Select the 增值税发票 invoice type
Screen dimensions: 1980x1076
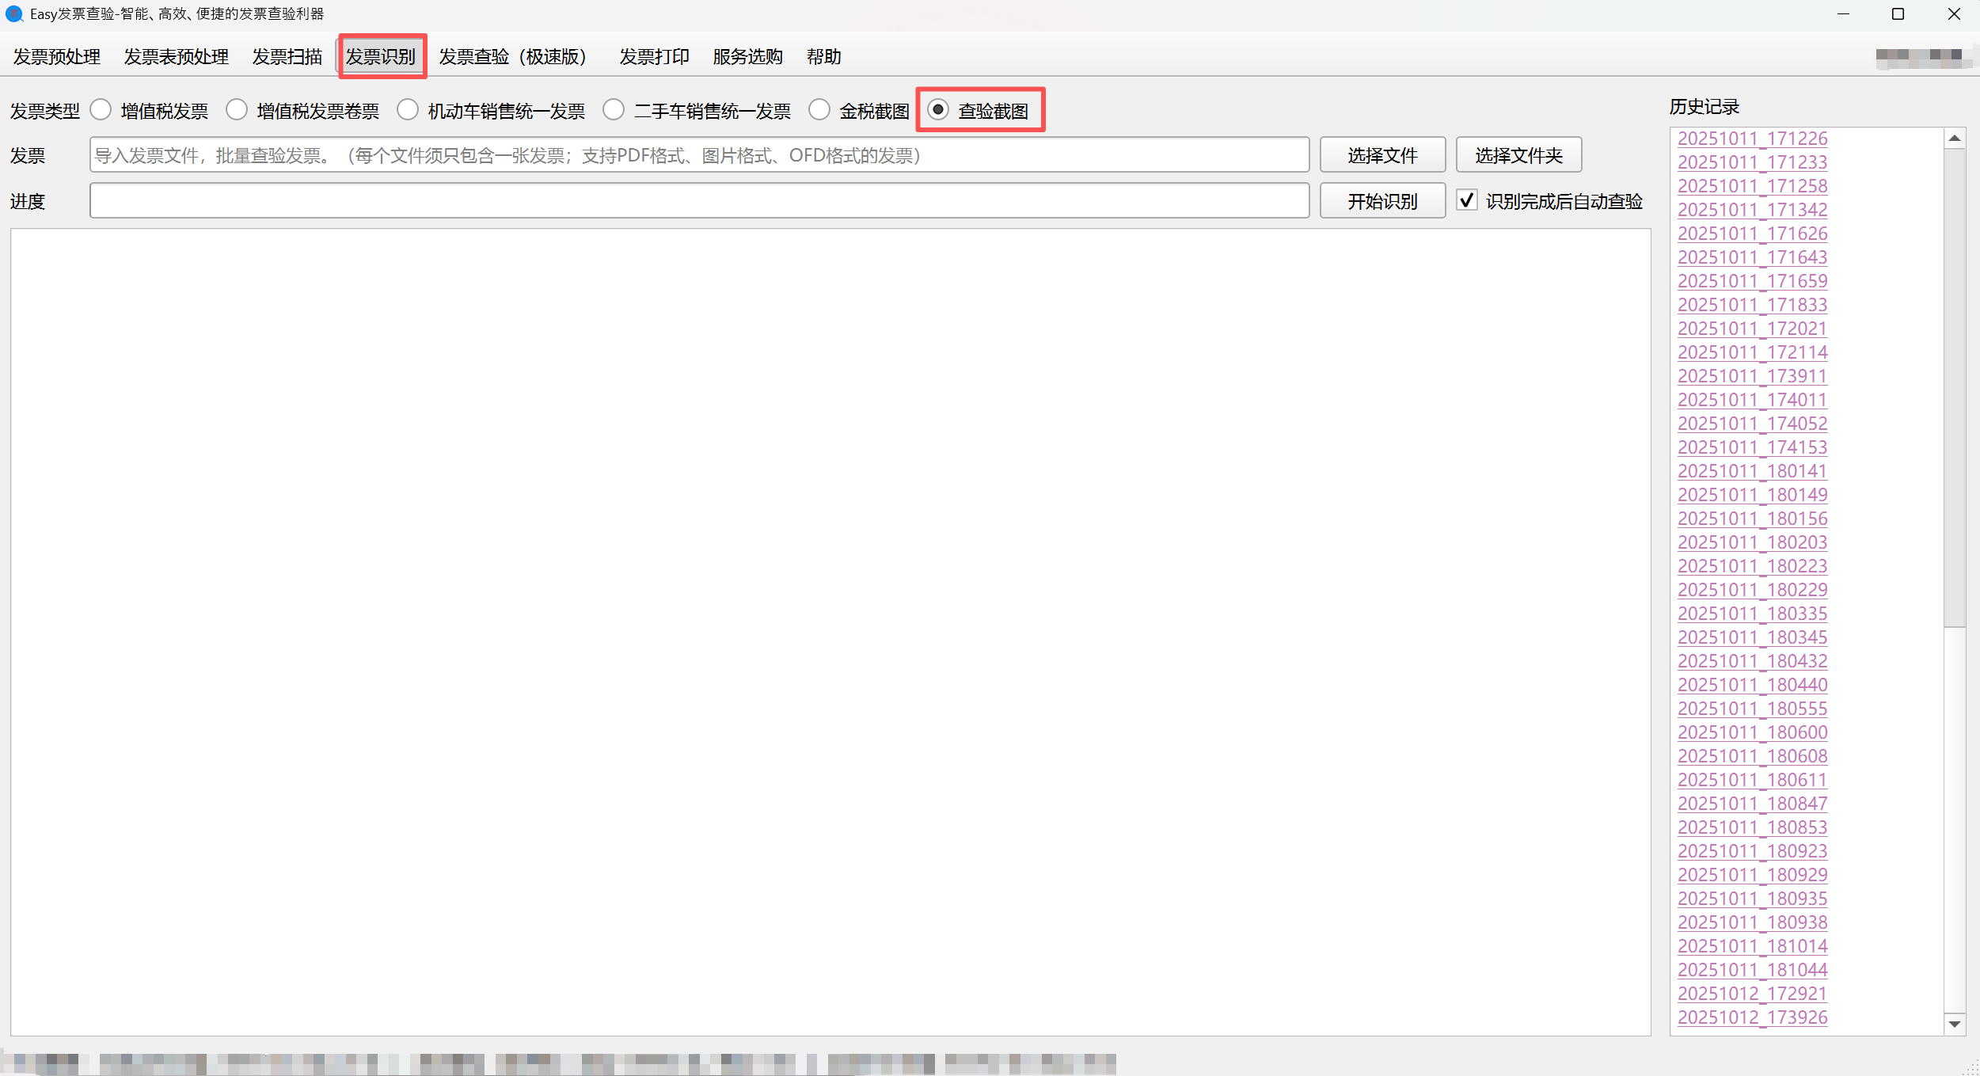[x=101, y=110]
